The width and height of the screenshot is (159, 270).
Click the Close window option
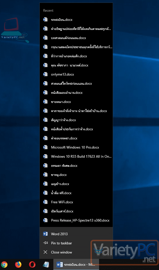76,252
